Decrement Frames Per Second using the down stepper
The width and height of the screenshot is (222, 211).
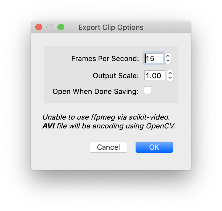[x=168, y=61]
